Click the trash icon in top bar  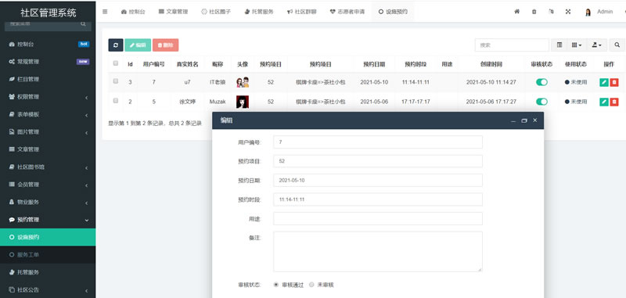pyautogui.click(x=534, y=12)
